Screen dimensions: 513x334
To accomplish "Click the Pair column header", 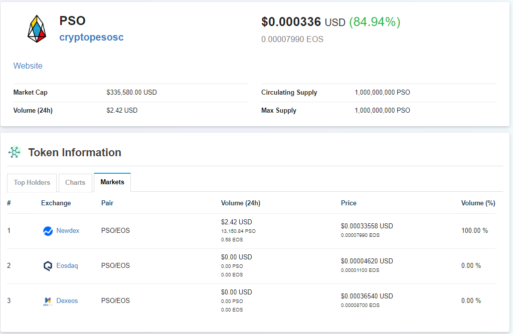I will point(107,203).
